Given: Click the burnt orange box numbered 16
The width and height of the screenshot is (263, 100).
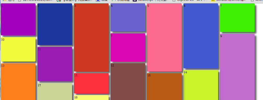Looking at the screenshot, I should 164,87.
